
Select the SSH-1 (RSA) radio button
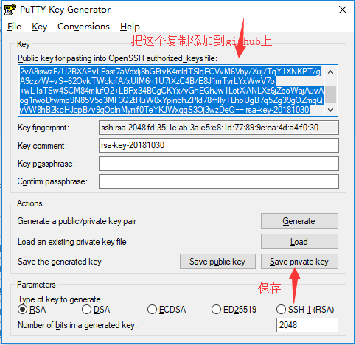281,310
